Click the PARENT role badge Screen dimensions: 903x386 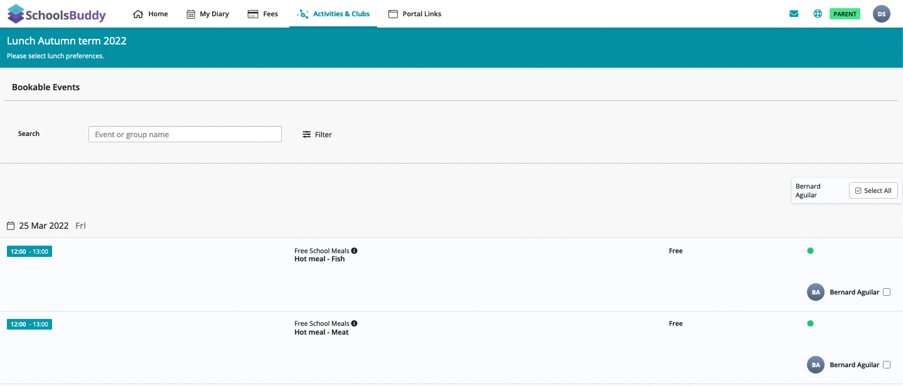coord(845,14)
